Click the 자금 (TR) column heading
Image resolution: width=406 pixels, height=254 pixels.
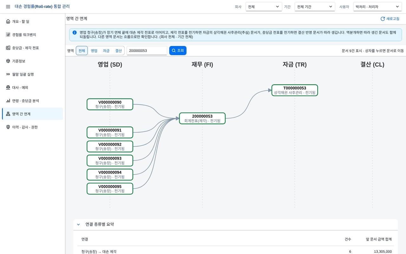[295, 64]
